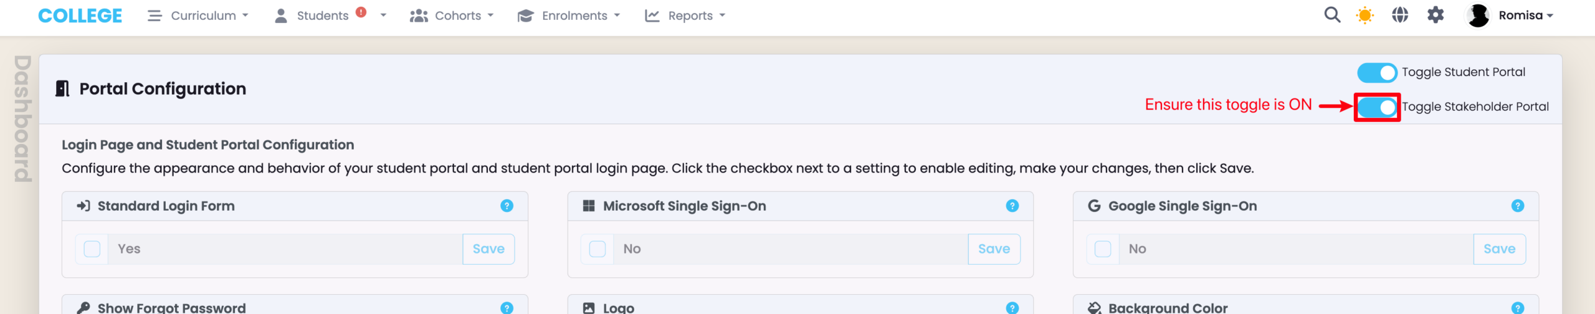This screenshot has width=1595, height=314.
Task: Open the Enrolments menu
Action: pyautogui.click(x=569, y=16)
